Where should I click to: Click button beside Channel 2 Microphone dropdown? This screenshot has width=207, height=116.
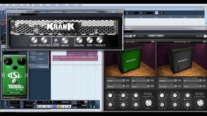(204, 81)
